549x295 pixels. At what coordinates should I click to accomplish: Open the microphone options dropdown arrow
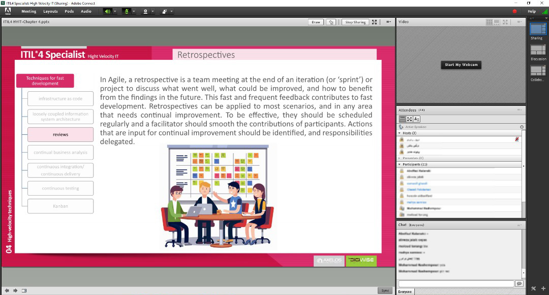[x=134, y=12]
